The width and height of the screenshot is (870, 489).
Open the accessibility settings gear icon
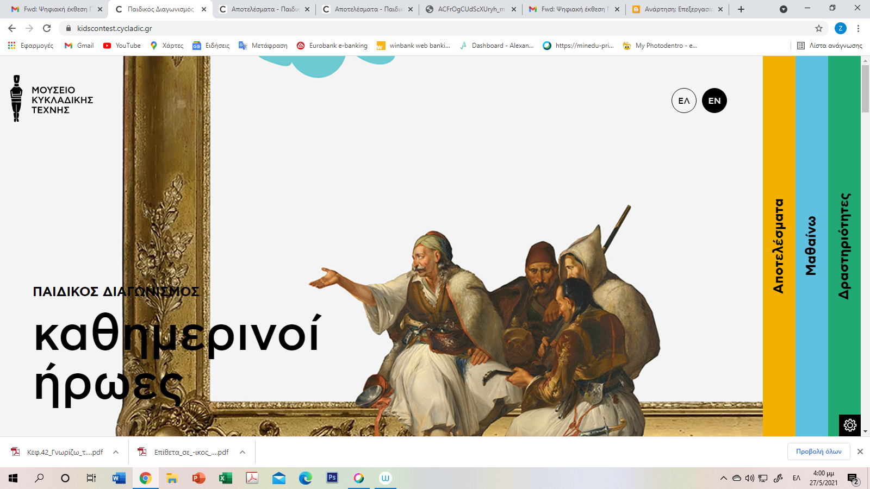pyautogui.click(x=850, y=425)
